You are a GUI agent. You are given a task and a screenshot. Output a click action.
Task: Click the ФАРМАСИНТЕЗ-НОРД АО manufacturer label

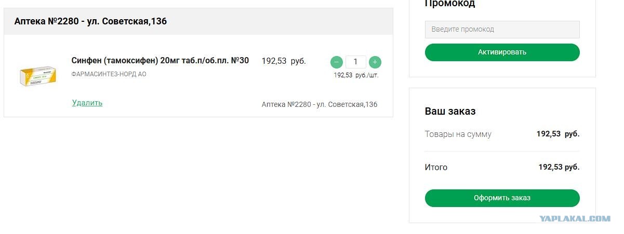click(x=109, y=74)
